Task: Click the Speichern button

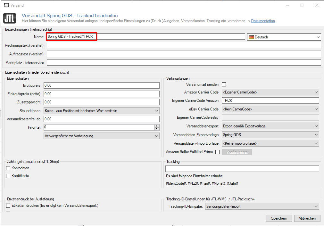Action: [x=279, y=218]
